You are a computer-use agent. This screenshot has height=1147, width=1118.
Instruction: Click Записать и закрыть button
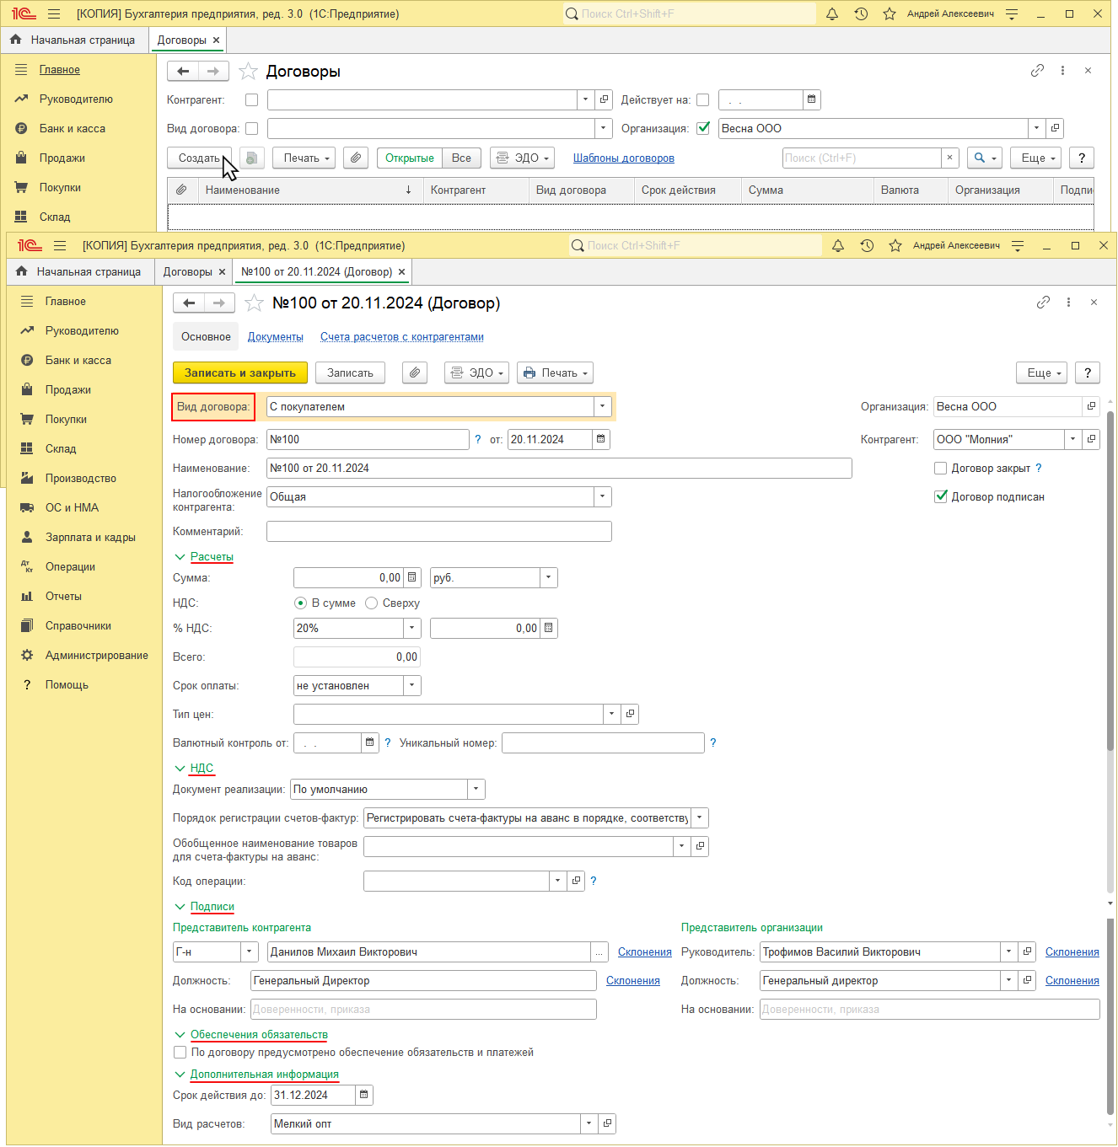240,373
